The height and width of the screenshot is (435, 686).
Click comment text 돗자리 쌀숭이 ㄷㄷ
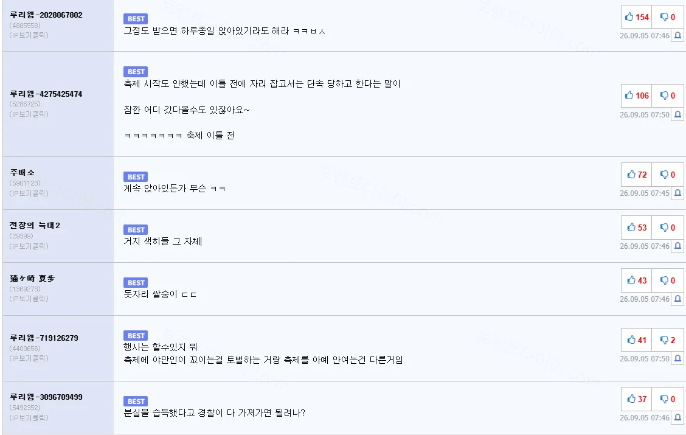[160, 294]
